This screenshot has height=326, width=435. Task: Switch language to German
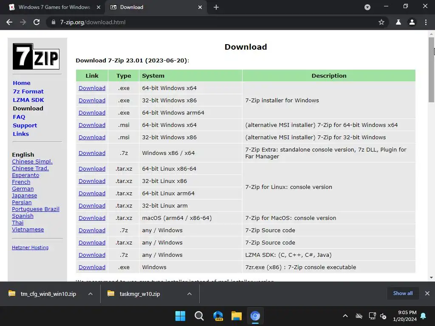tap(23, 189)
